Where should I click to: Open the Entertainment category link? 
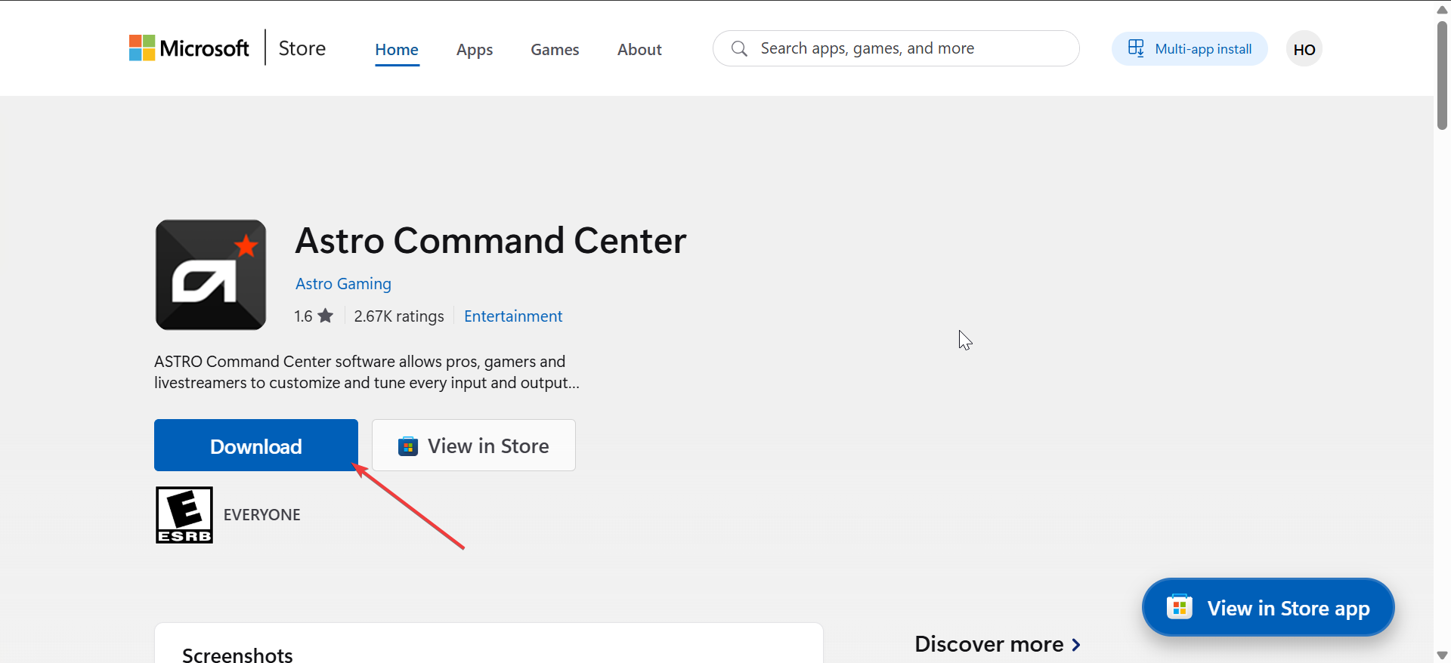(513, 316)
